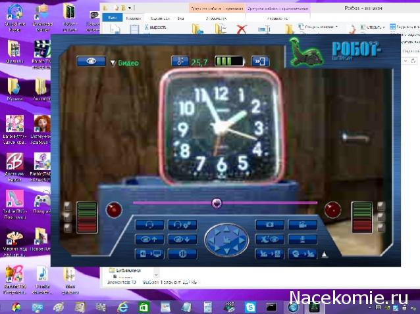The height and width of the screenshot is (314, 420).
Task: Click the right red round lamp button
Action: (332, 210)
